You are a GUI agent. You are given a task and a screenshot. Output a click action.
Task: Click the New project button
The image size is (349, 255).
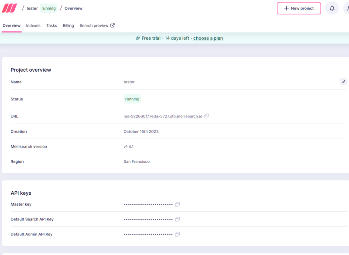click(x=299, y=8)
